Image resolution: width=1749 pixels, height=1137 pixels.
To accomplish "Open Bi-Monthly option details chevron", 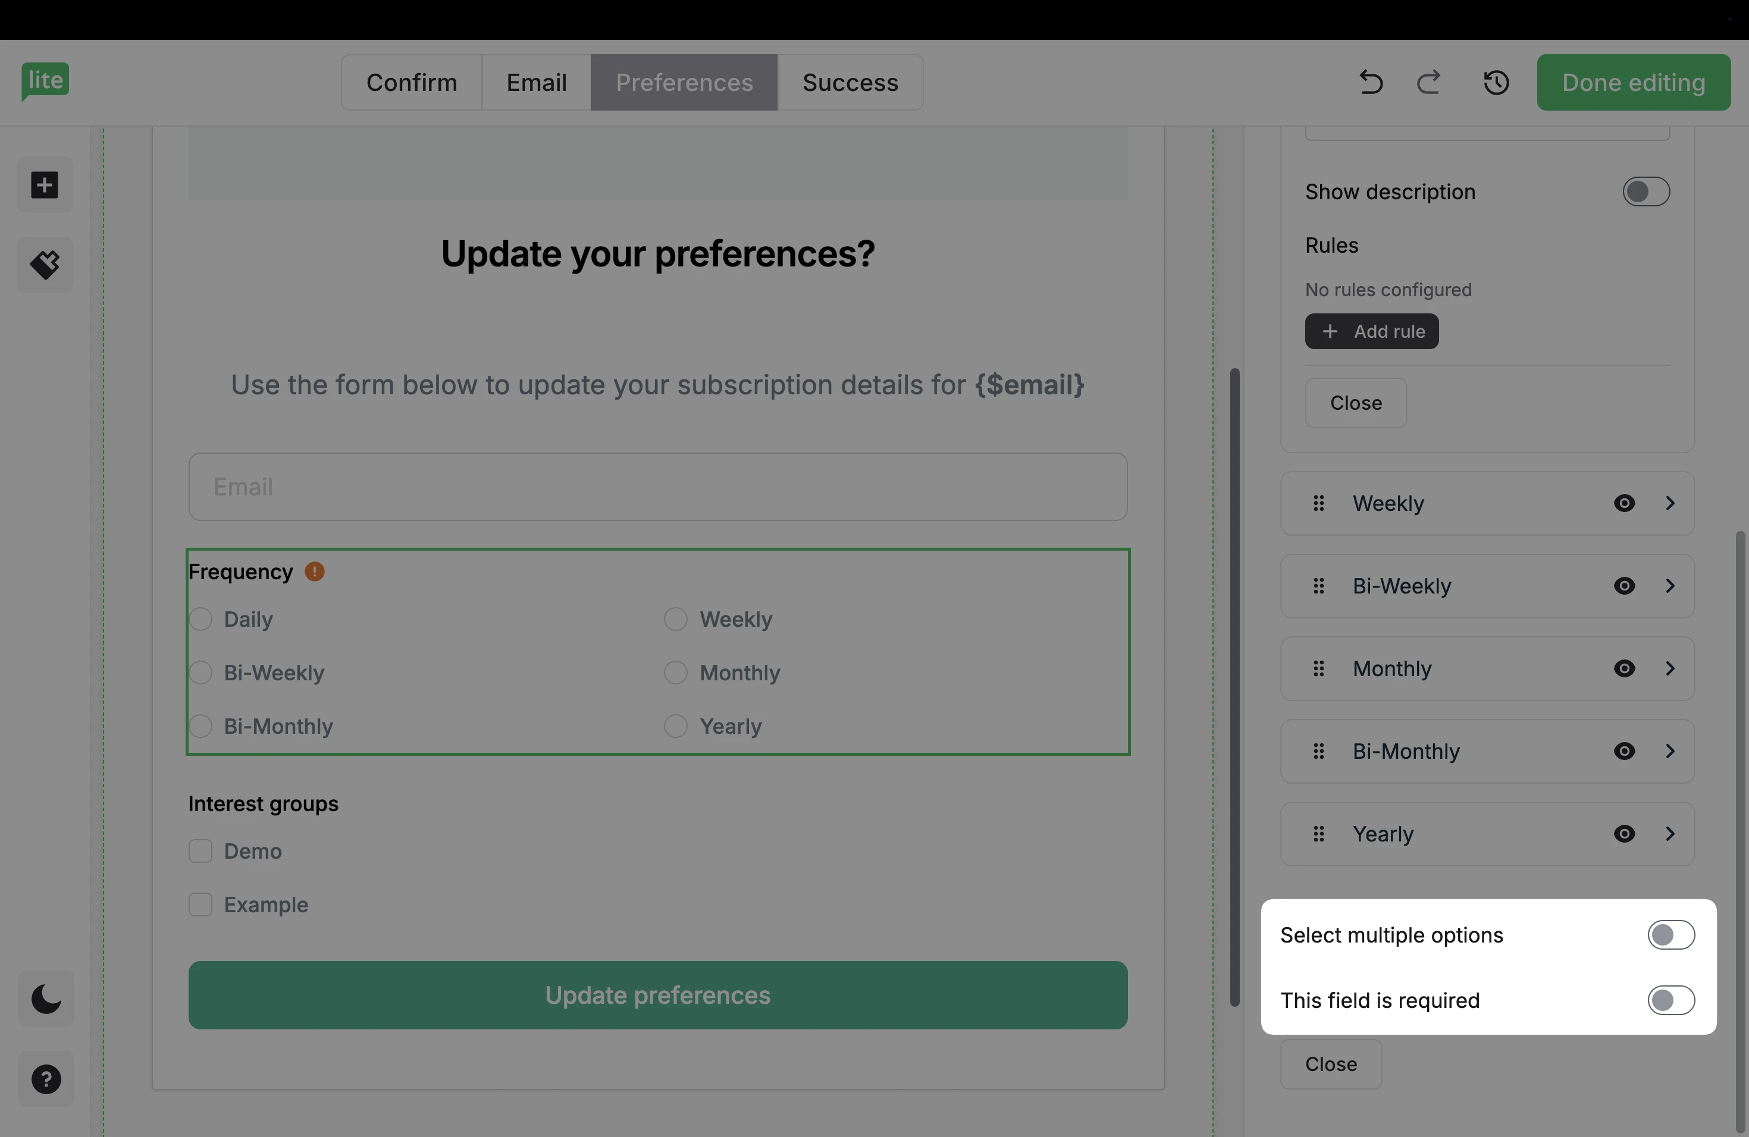I will [1670, 752].
